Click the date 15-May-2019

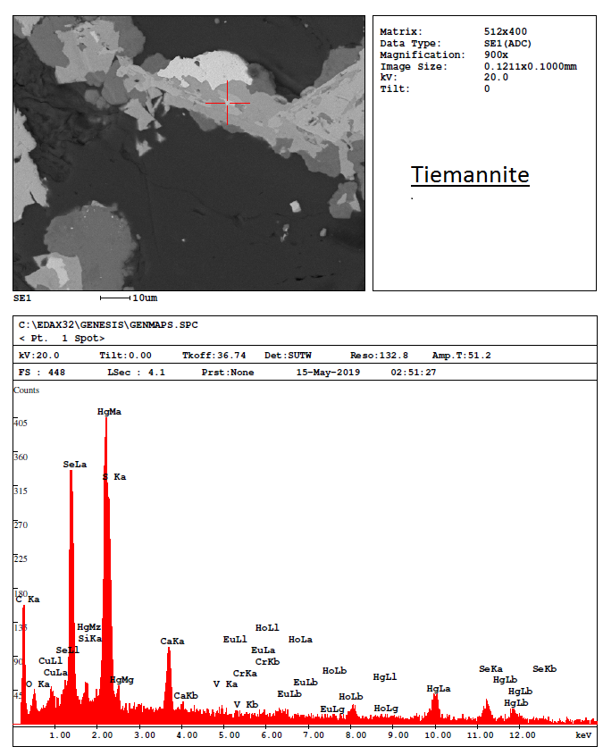point(328,373)
